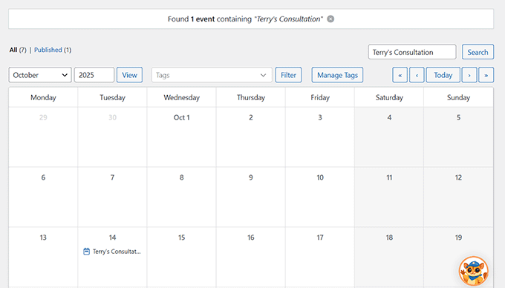
Task: Open the mascot help assistant icon
Action: tap(474, 271)
